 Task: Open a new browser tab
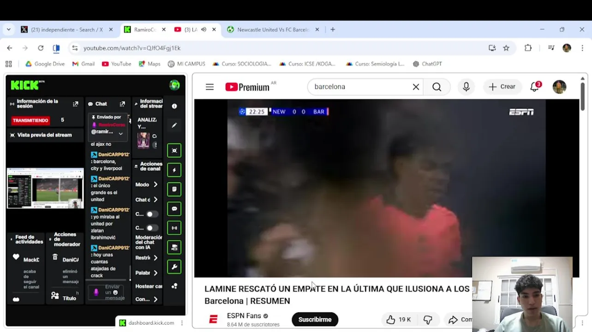pos(333,30)
